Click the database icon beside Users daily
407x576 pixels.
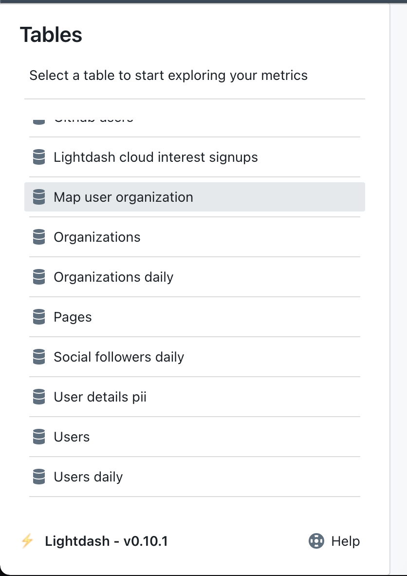click(x=38, y=477)
